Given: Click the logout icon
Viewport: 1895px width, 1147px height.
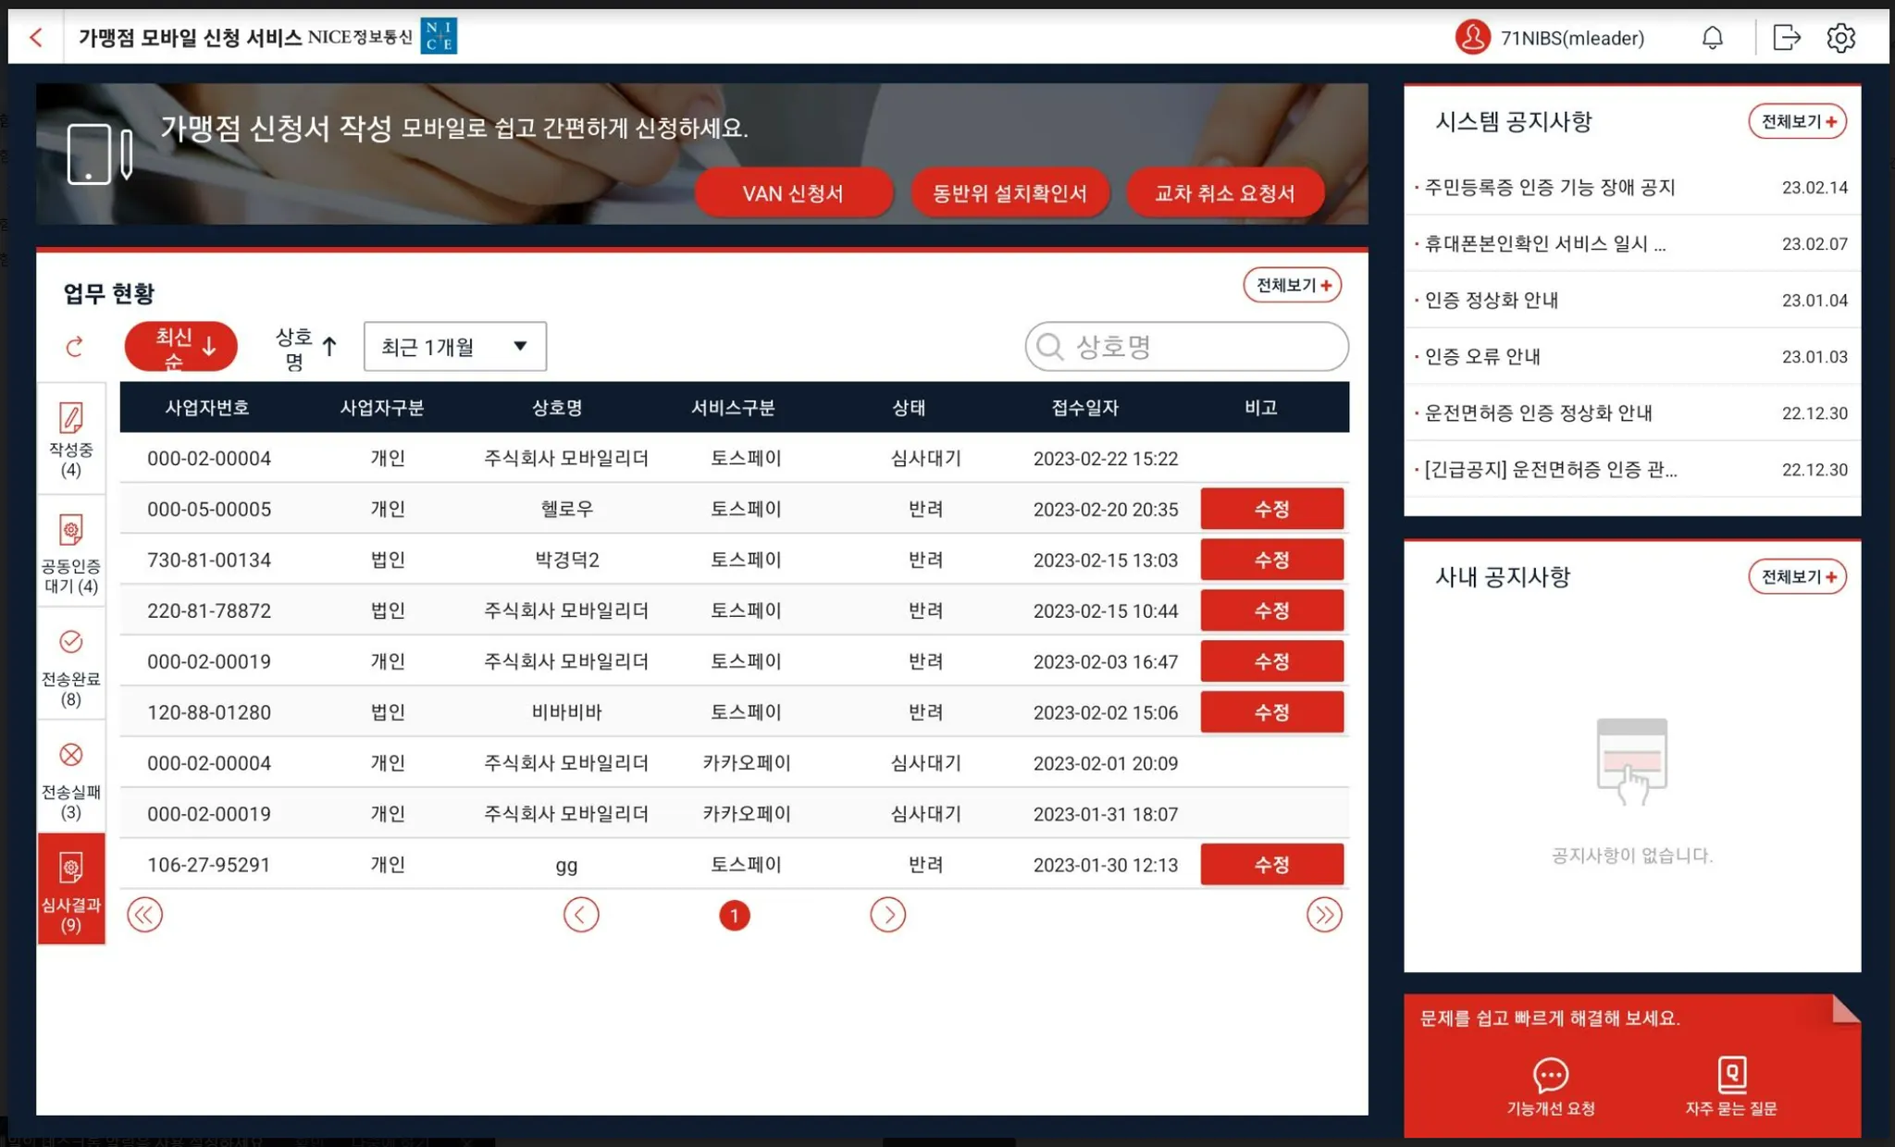Looking at the screenshot, I should click(1786, 38).
